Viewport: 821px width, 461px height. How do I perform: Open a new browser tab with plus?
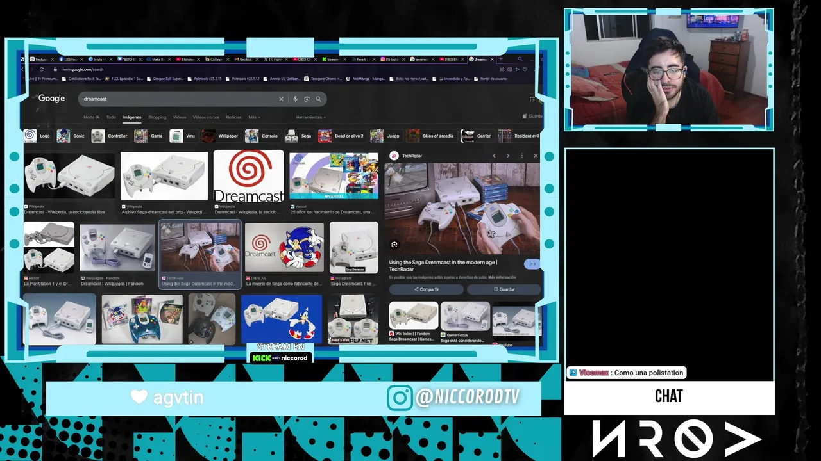point(502,59)
